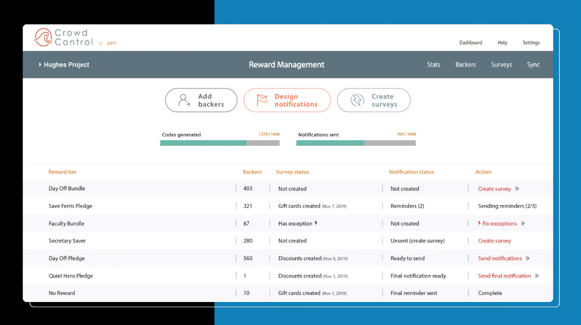
Task: Click the arrow icon next to Day Off Bundle's Create survey
Action: coord(517,189)
